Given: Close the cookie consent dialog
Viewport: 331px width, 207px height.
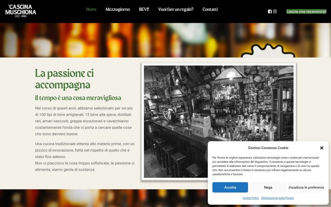Looking at the screenshot, I should click(x=322, y=148).
